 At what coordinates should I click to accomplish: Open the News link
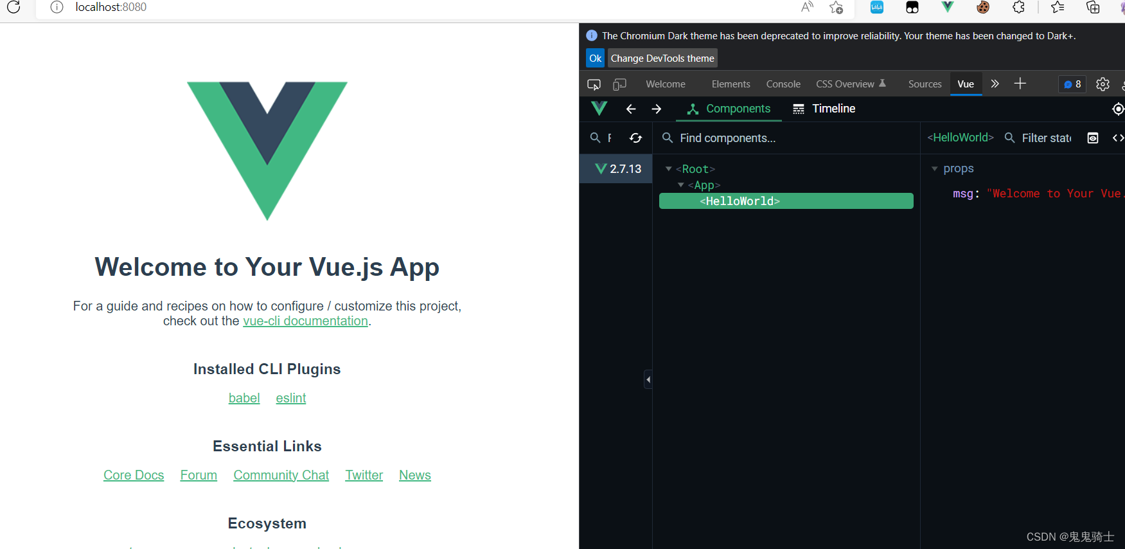[415, 475]
